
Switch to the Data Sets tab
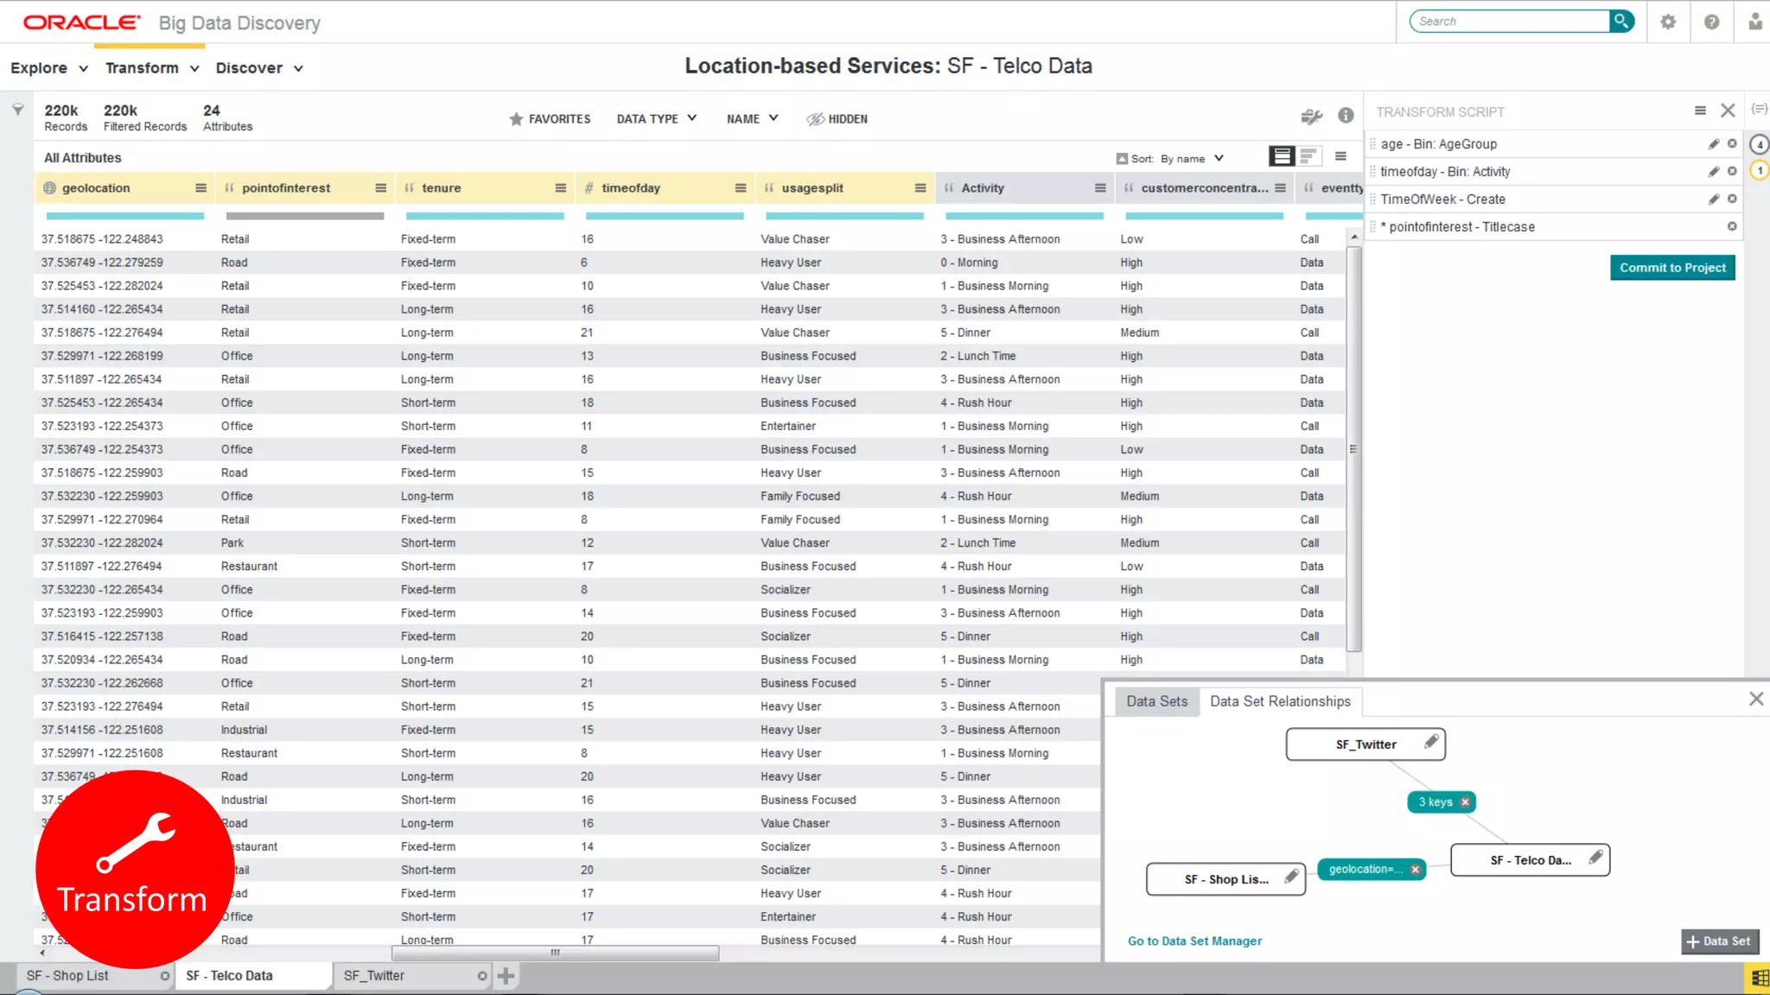[1156, 701]
